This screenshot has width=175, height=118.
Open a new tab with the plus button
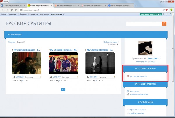[136, 6]
